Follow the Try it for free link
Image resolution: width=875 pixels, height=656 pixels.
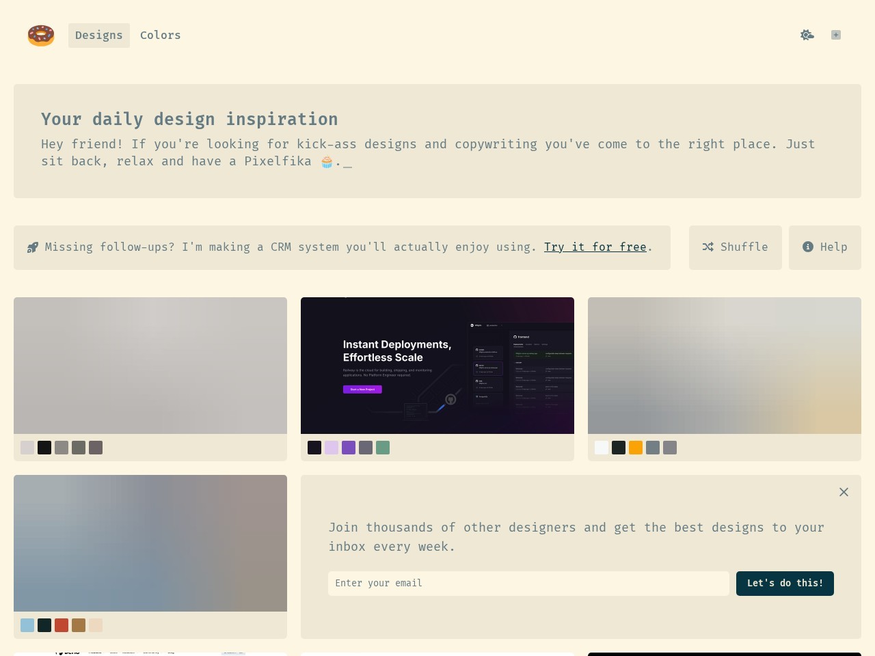[x=595, y=247]
